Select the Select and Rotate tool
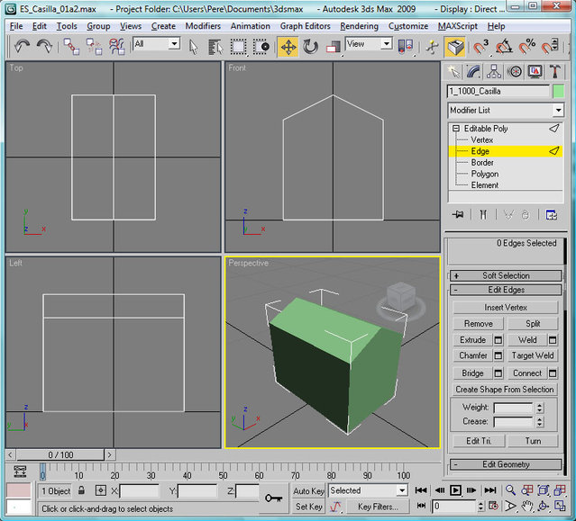 pos(311,46)
